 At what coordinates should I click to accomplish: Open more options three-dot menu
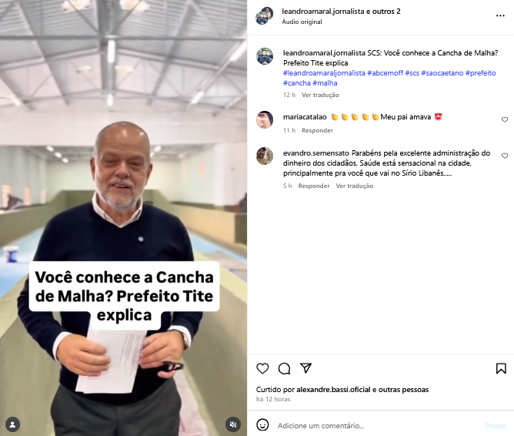tap(500, 15)
